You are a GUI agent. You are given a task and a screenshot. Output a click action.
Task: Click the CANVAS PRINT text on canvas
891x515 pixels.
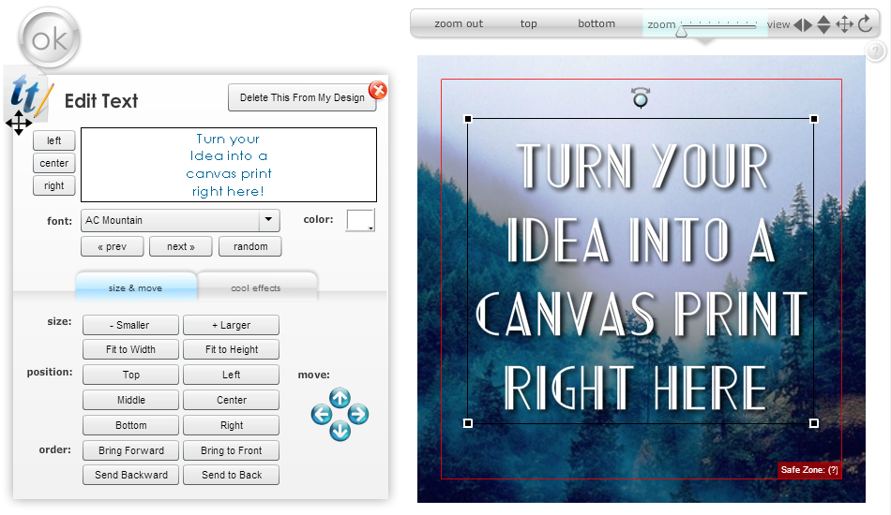click(x=641, y=314)
